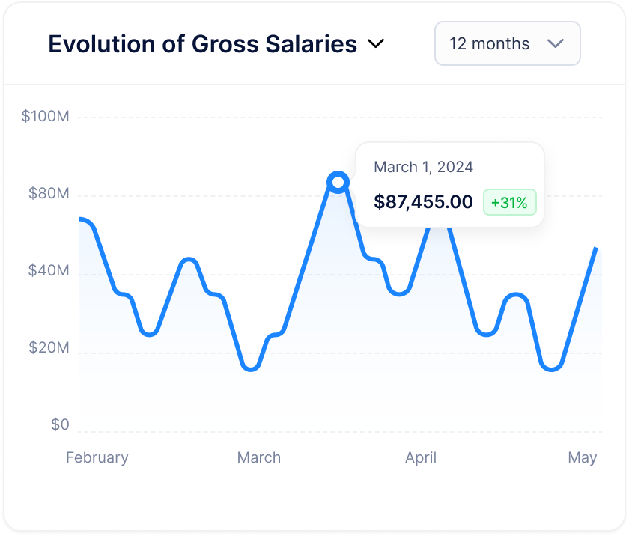Screen dimensions: 629x536
Task: Select the March axis label
Action: pyautogui.click(x=258, y=457)
